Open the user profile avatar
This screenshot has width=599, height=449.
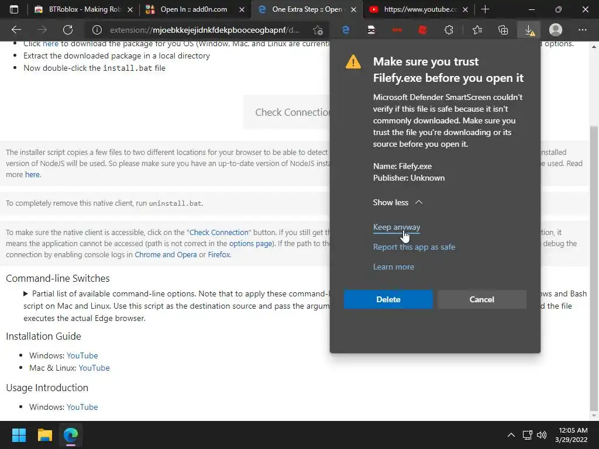click(556, 30)
